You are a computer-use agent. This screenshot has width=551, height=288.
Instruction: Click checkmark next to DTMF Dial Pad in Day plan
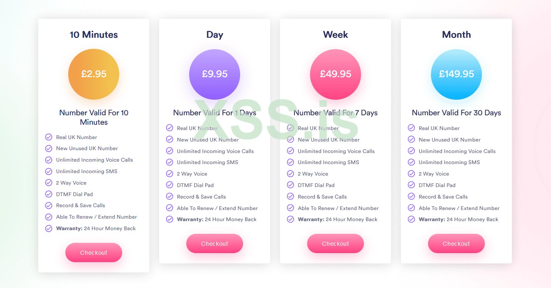(x=169, y=185)
